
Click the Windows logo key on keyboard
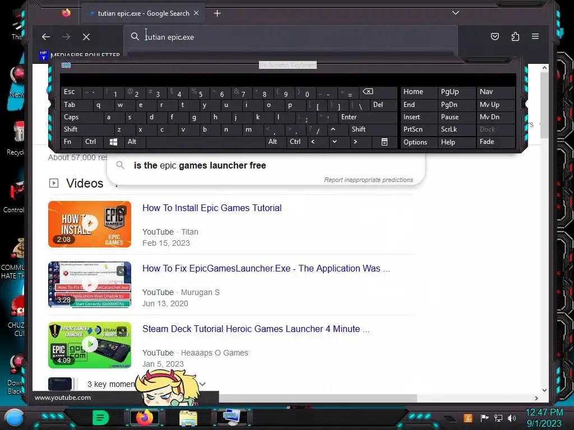(x=113, y=142)
